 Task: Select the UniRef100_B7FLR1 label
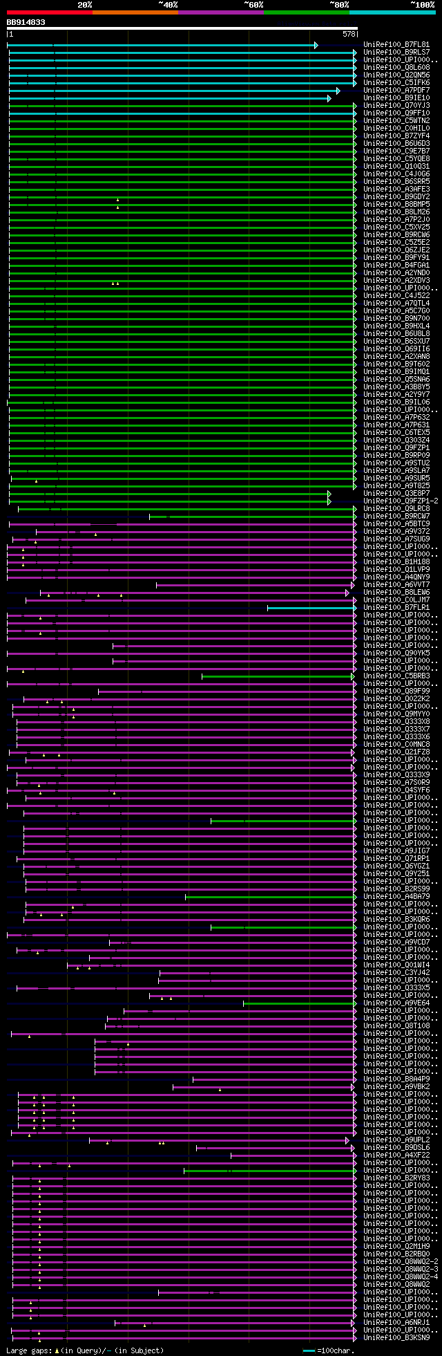396,608
